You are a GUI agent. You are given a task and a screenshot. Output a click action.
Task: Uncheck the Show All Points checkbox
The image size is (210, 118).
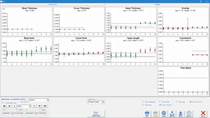pyautogui.click(x=160, y=105)
